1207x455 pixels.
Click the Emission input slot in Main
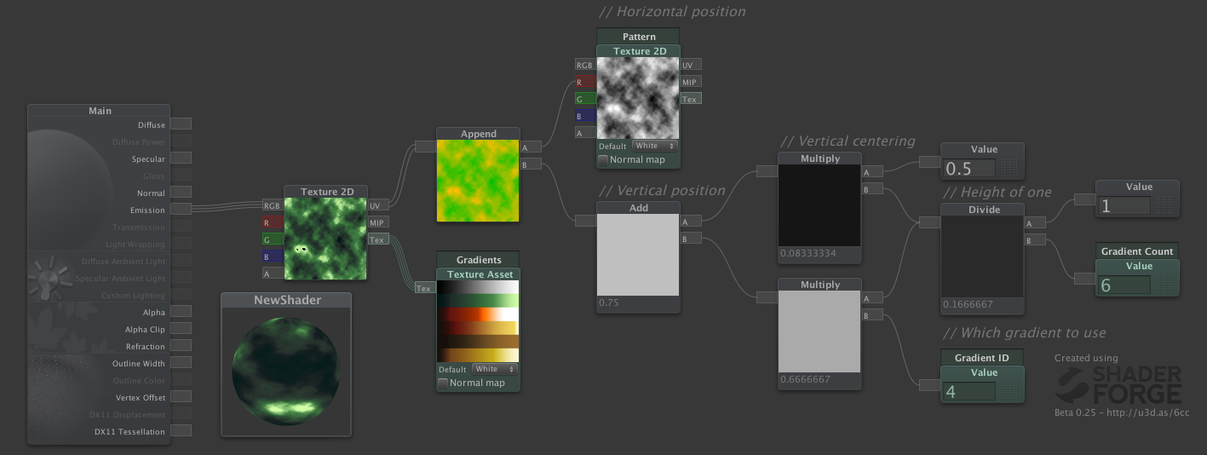pos(180,210)
